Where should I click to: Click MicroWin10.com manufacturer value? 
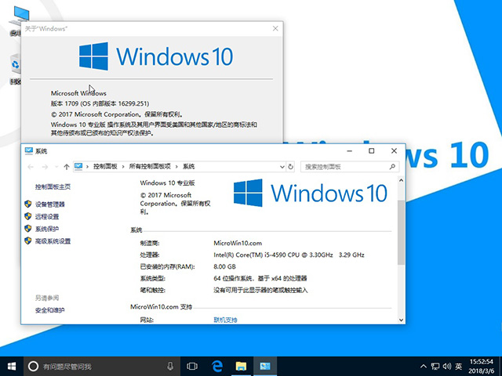tap(238, 243)
